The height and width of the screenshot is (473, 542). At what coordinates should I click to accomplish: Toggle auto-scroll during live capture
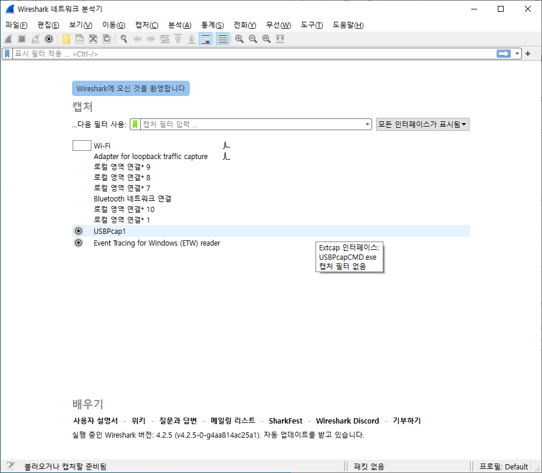point(206,39)
